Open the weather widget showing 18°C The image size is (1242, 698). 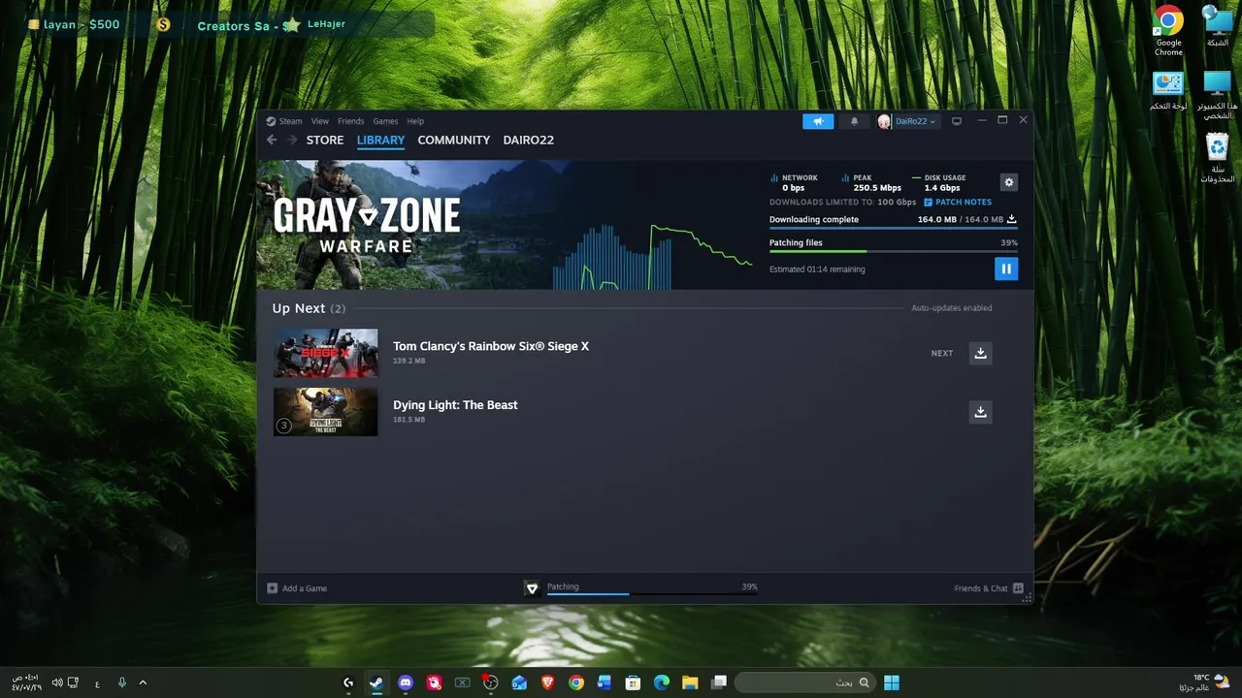[x=1205, y=682]
